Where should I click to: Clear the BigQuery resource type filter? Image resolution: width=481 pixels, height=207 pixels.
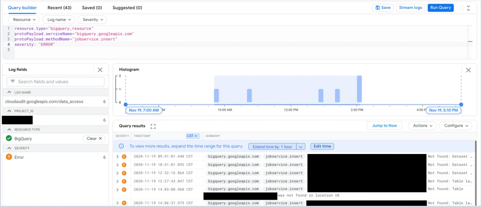[94, 139]
